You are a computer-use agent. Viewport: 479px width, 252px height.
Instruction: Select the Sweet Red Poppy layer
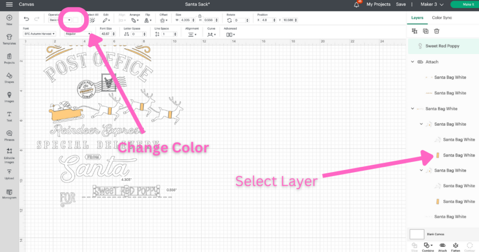pyautogui.click(x=443, y=46)
